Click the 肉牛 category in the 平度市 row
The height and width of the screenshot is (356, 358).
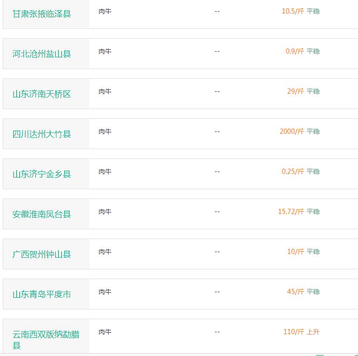click(x=105, y=292)
